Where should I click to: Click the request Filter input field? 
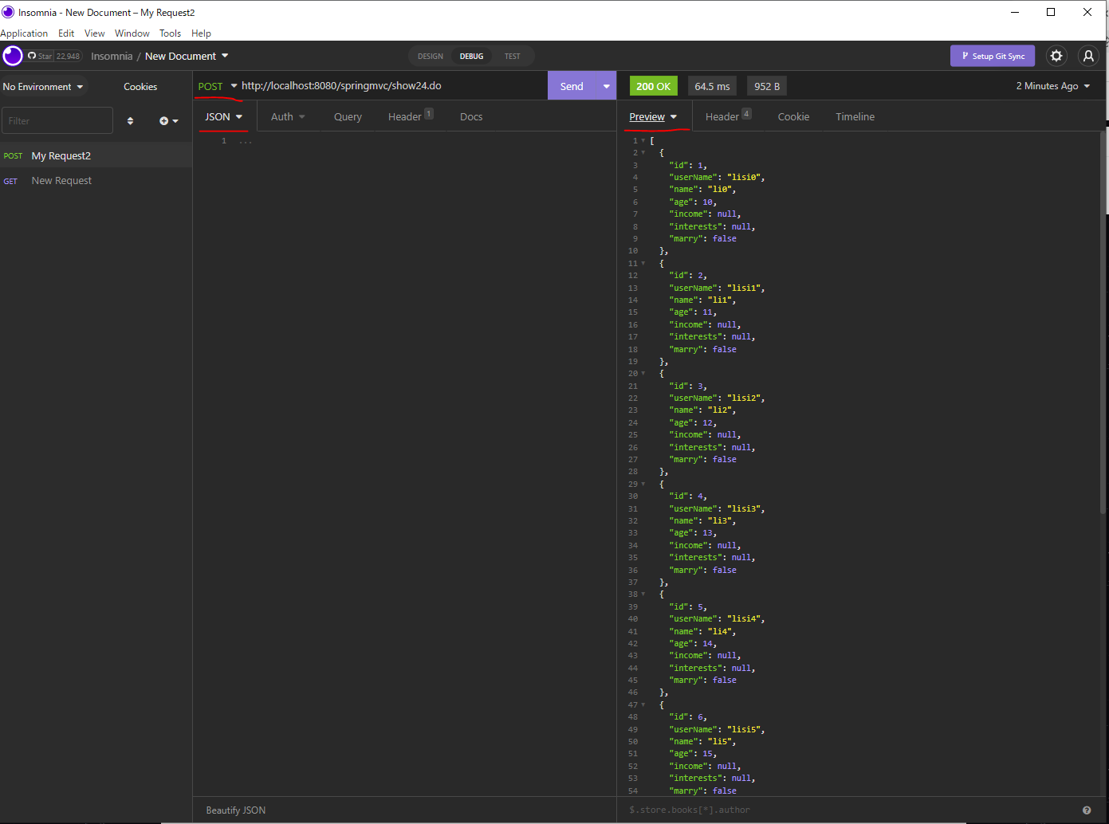pyautogui.click(x=57, y=121)
